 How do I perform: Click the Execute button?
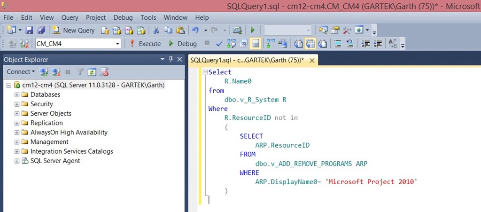[145, 44]
